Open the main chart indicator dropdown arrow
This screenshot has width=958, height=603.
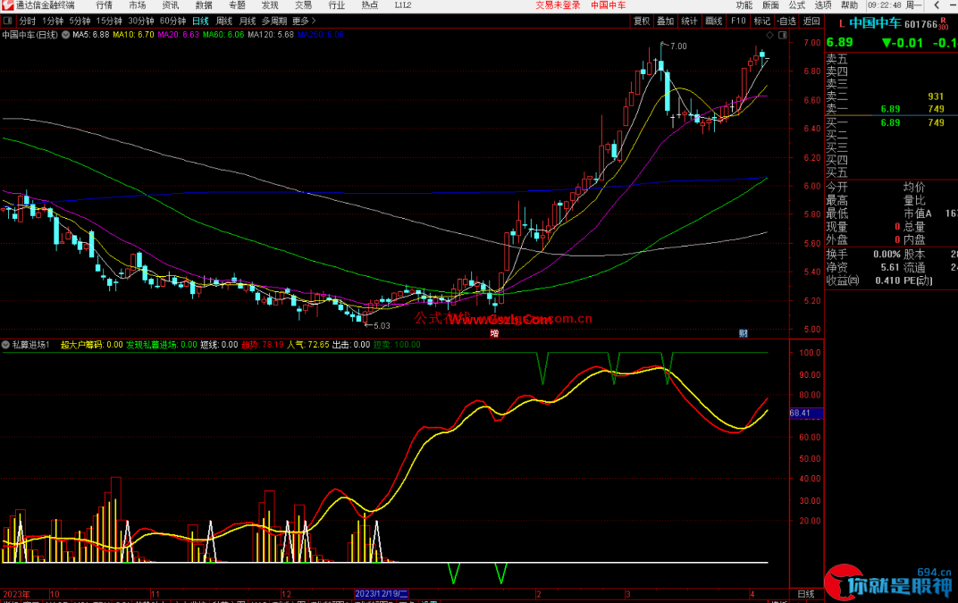coord(65,35)
